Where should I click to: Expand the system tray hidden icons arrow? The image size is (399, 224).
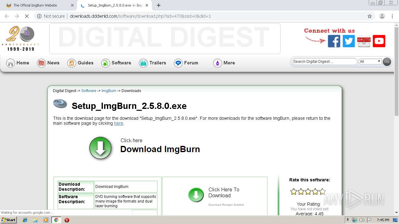348,220
